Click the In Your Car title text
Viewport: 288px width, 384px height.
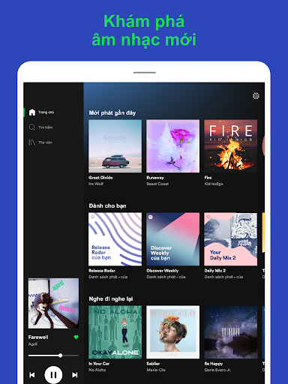point(99,364)
